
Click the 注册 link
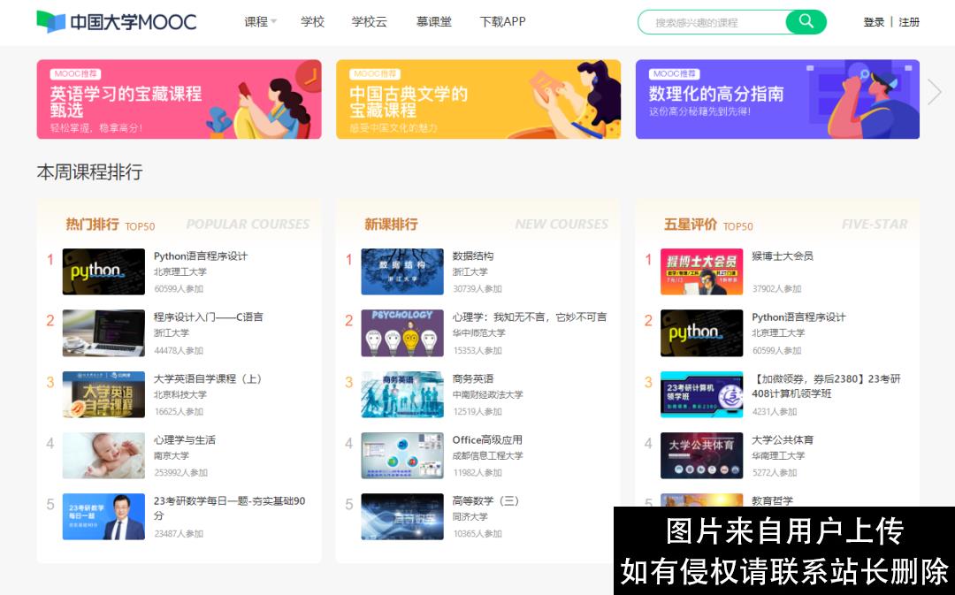[x=908, y=21]
